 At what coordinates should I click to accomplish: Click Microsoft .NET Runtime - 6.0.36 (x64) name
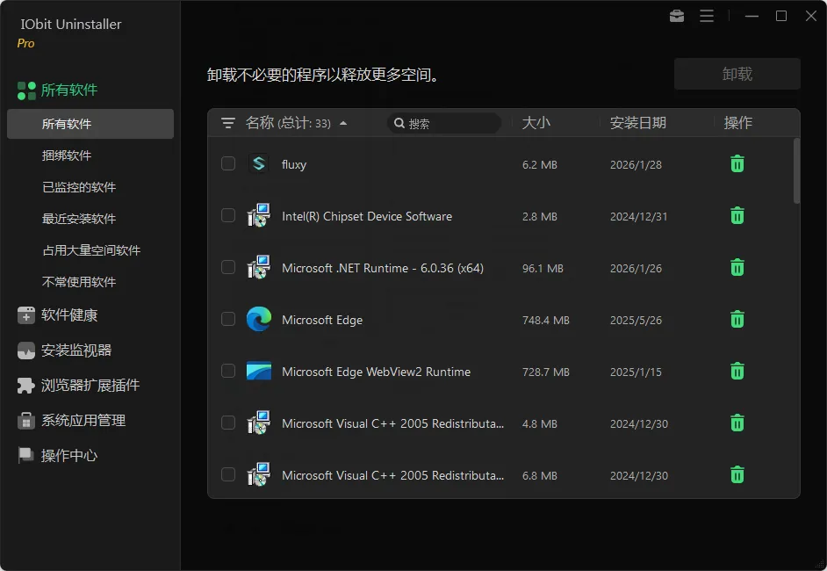pos(383,268)
